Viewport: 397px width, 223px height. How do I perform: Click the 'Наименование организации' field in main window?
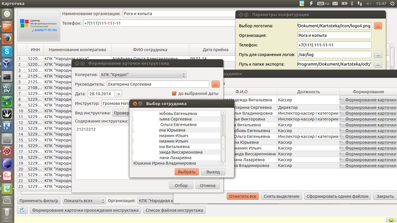click(179, 14)
